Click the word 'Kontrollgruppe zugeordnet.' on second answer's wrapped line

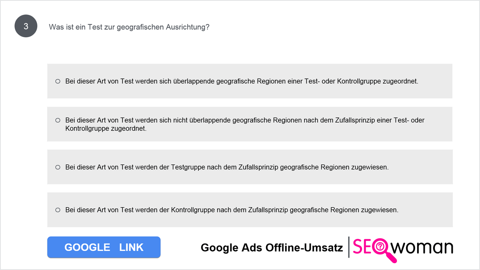point(106,129)
